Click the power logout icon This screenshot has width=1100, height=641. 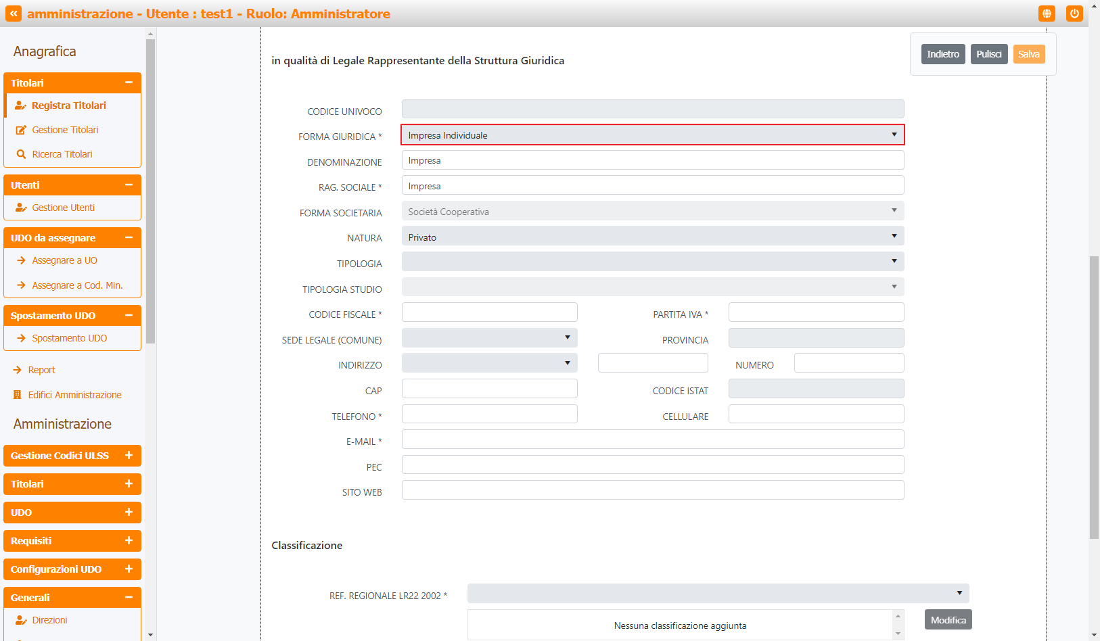1074,14
